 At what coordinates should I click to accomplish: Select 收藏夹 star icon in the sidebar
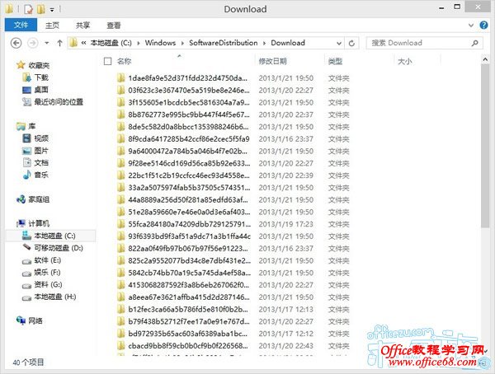pos(21,65)
